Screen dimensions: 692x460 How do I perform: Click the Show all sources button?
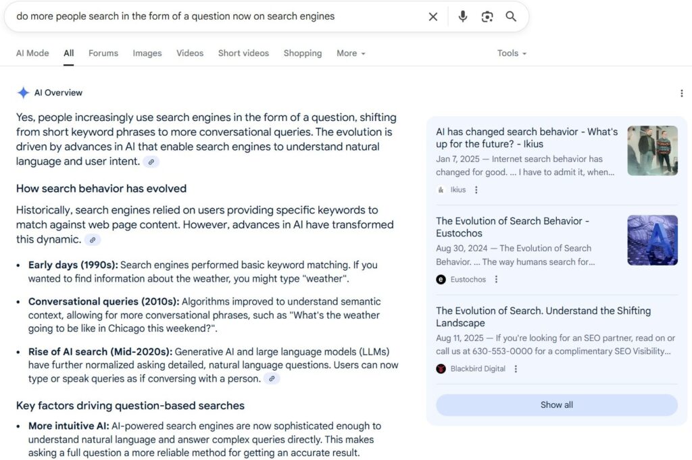[x=557, y=405]
